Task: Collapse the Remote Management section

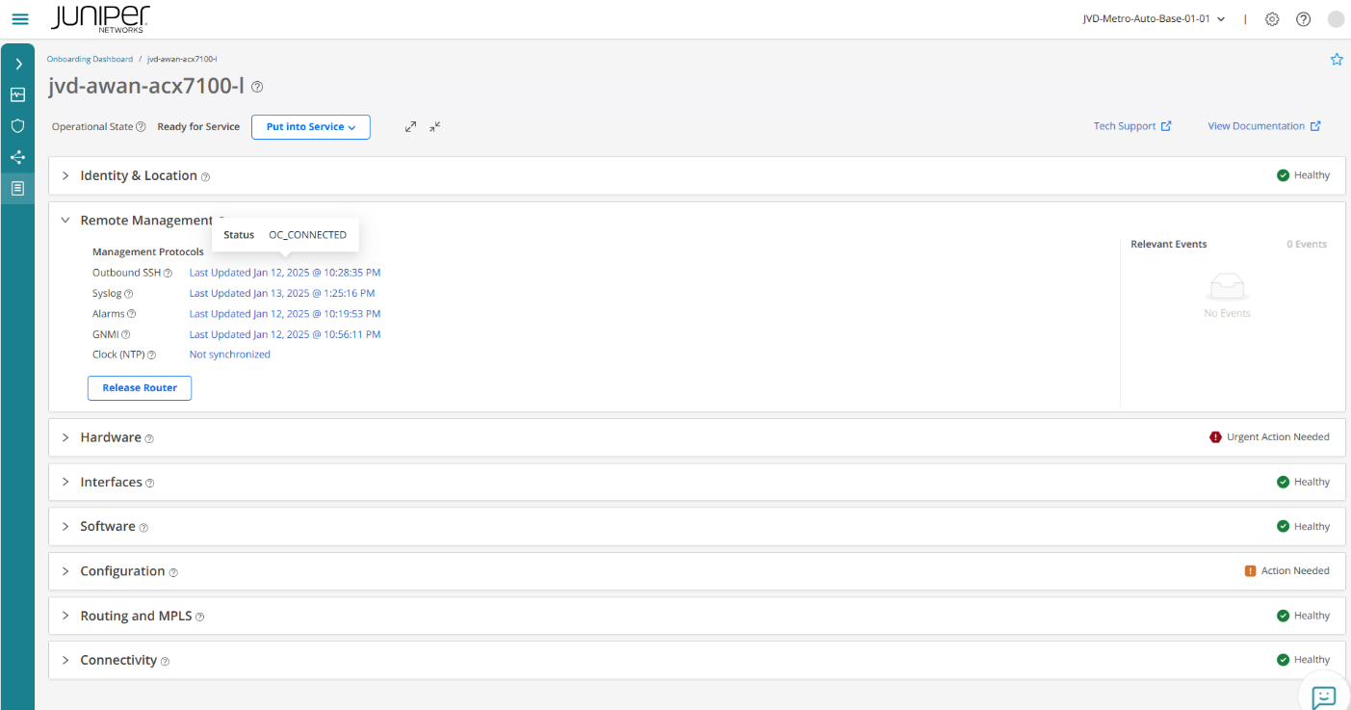Action: (x=65, y=221)
